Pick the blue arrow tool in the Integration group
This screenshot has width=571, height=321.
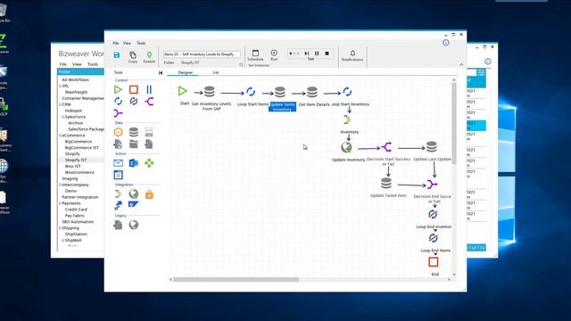pyautogui.click(x=118, y=206)
